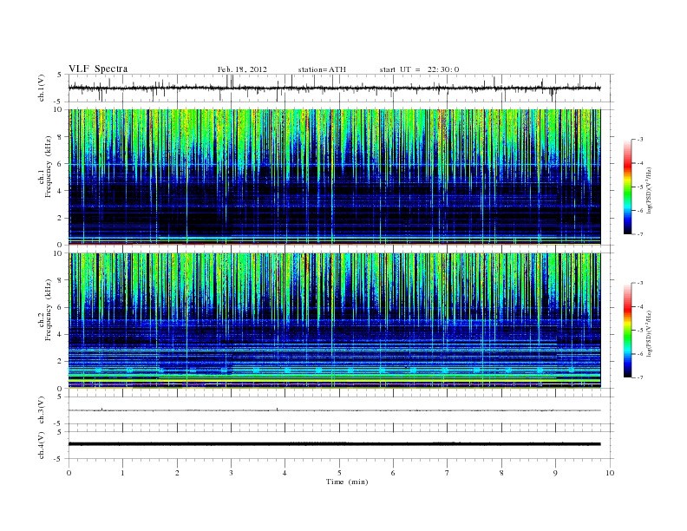Click the thick ch.4 voltage trace

coord(334,444)
